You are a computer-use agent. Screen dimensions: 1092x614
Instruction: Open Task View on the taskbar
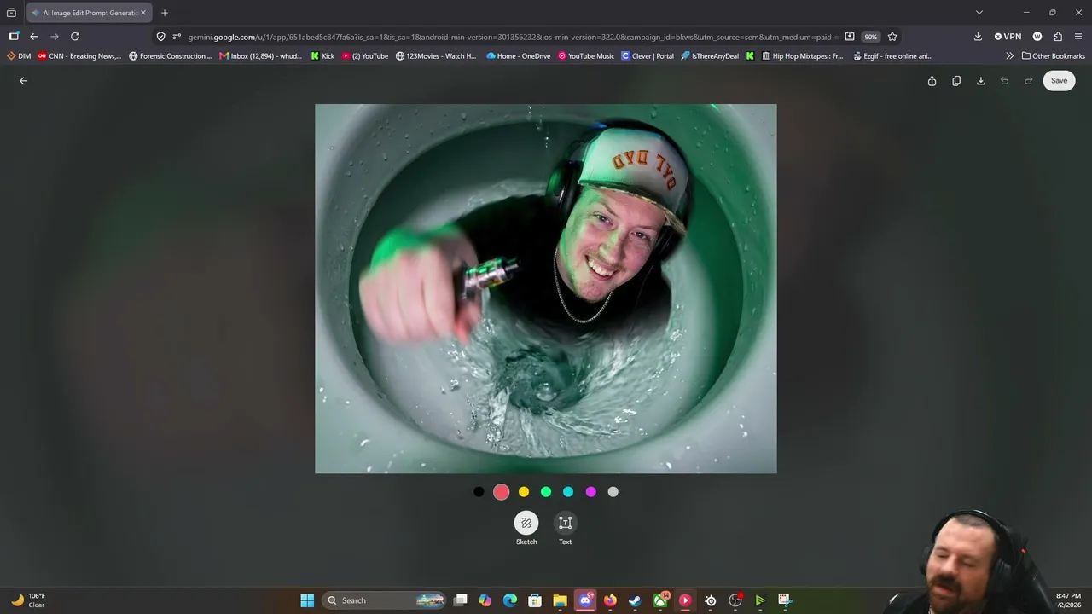tap(461, 600)
